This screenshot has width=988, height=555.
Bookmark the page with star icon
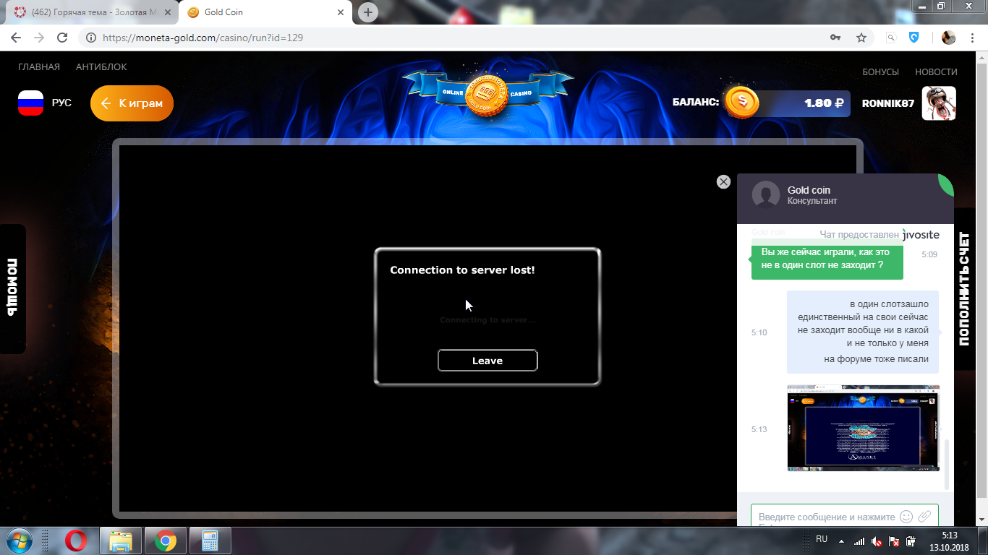coord(861,38)
